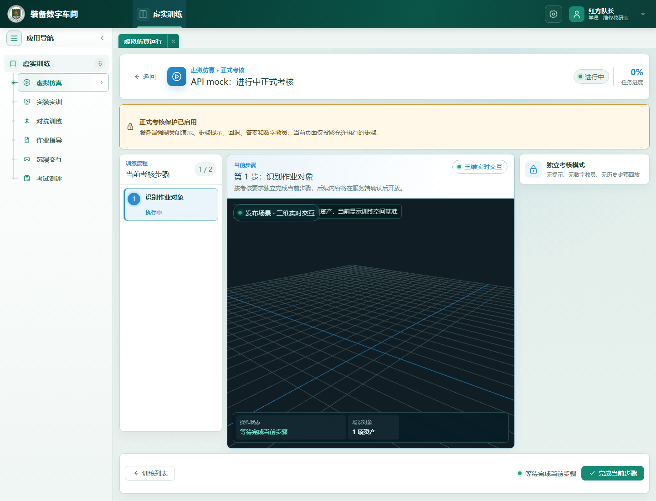Click 第 1 步：识别作业对象 heading
Image resolution: width=656 pixels, height=501 pixels.
pyautogui.click(x=274, y=177)
